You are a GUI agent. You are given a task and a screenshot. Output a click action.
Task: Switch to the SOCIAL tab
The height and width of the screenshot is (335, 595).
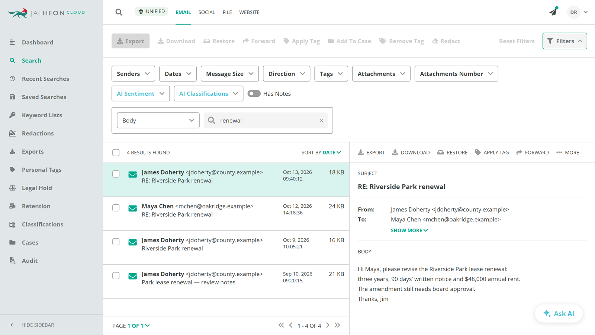pos(206,12)
